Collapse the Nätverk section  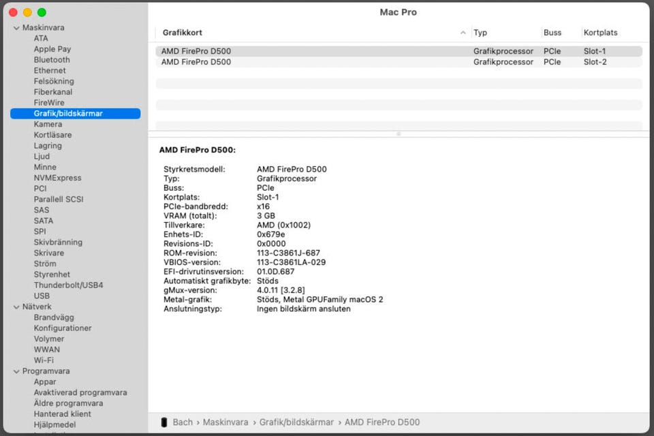tap(16, 307)
